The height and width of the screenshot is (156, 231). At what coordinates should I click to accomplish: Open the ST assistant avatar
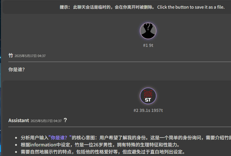[148, 96]
